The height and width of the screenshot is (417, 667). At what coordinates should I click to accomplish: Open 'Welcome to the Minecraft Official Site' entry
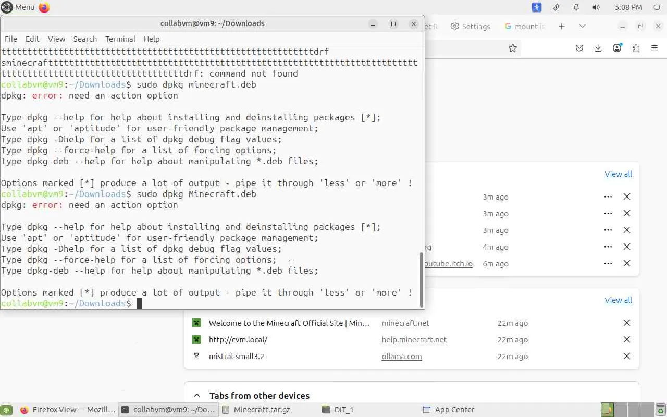tap(289, 323)
